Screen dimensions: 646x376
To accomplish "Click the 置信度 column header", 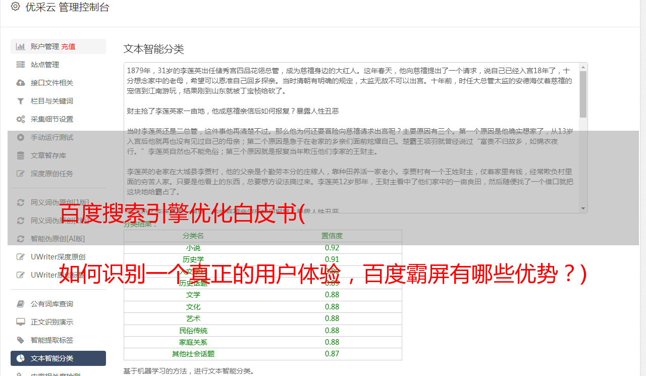I will pos(332,236).
